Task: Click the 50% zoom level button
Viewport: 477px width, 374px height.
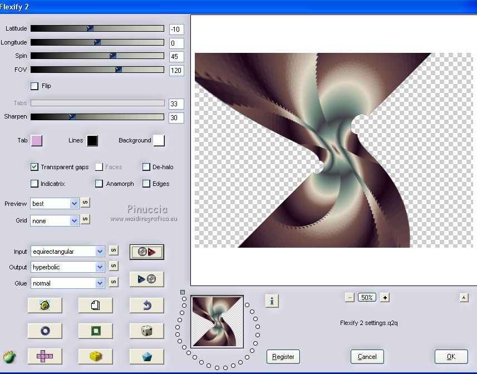Action: 367,297
